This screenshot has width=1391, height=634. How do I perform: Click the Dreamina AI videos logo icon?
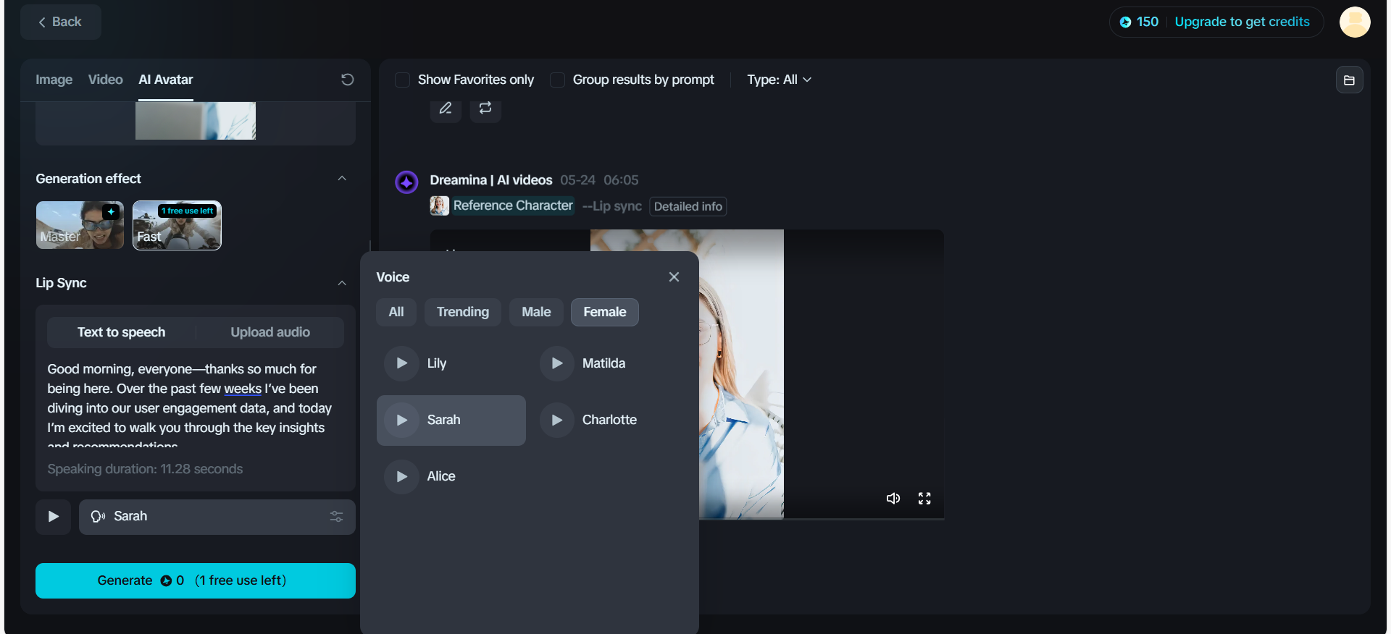[x=406, y=182]
